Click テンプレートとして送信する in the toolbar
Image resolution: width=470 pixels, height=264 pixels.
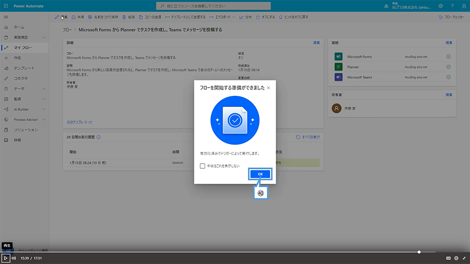[x=185, y=17]
